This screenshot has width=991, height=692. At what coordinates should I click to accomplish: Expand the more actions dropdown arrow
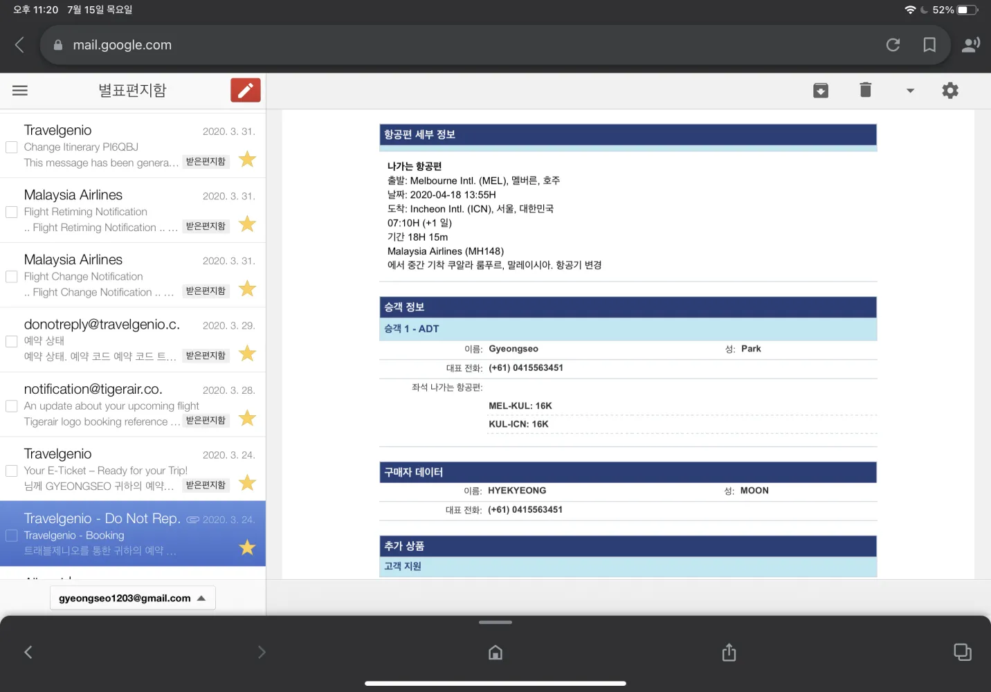point(910,91)
